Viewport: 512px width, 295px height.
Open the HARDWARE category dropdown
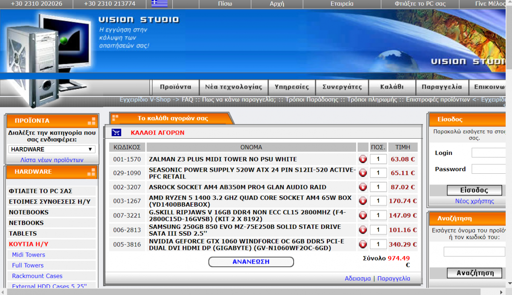(x=52, y=149)
